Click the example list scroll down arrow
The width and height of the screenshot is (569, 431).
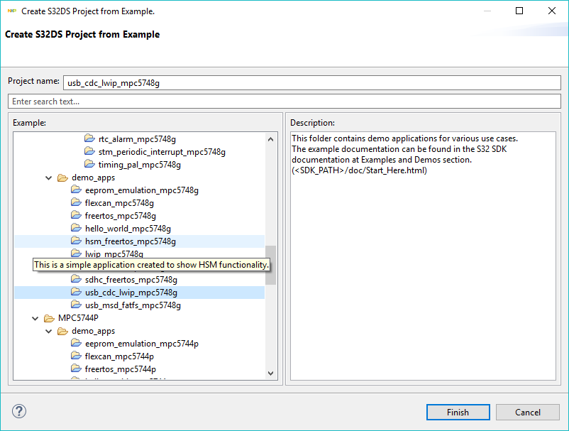(270, 373)
